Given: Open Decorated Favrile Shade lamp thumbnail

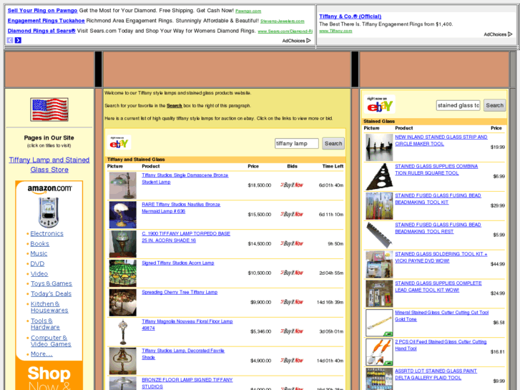Looking at the screenshot, I should [123, 361].
